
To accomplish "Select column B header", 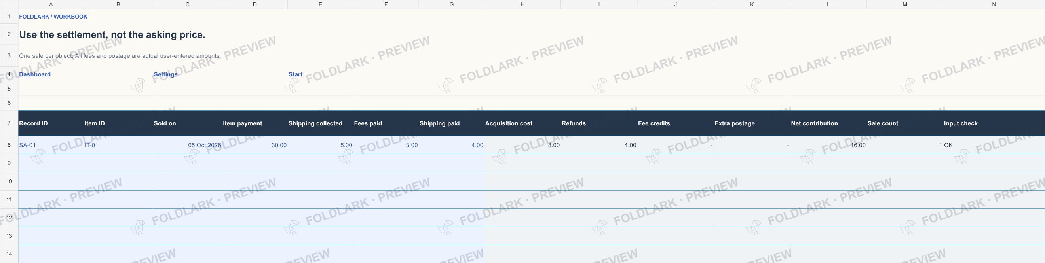I will click(x=118, y=4).
